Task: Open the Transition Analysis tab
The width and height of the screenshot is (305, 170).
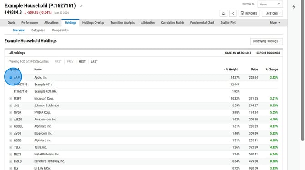Action: (x=122, y=23)
